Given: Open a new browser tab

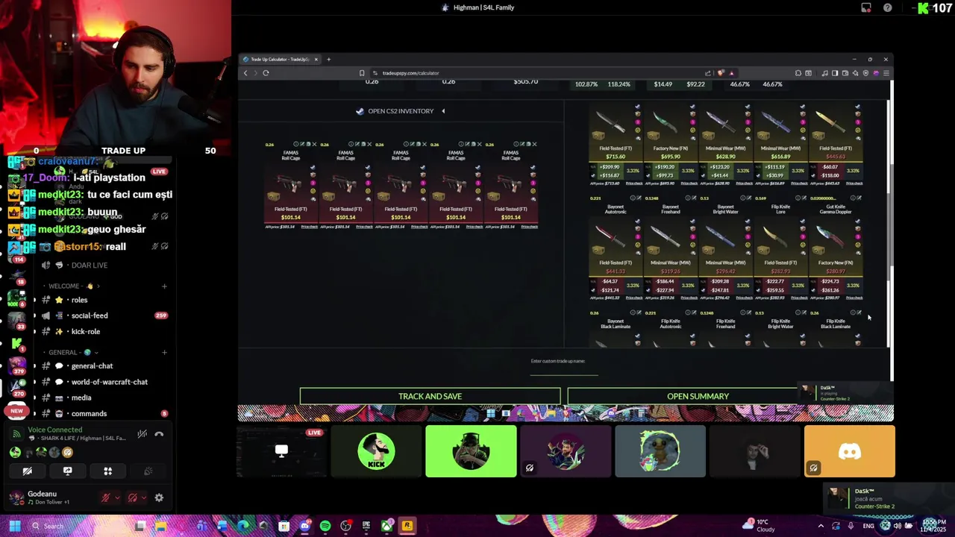Looking at the screenshot, I should pyautogui.click(x=328, y=59).
